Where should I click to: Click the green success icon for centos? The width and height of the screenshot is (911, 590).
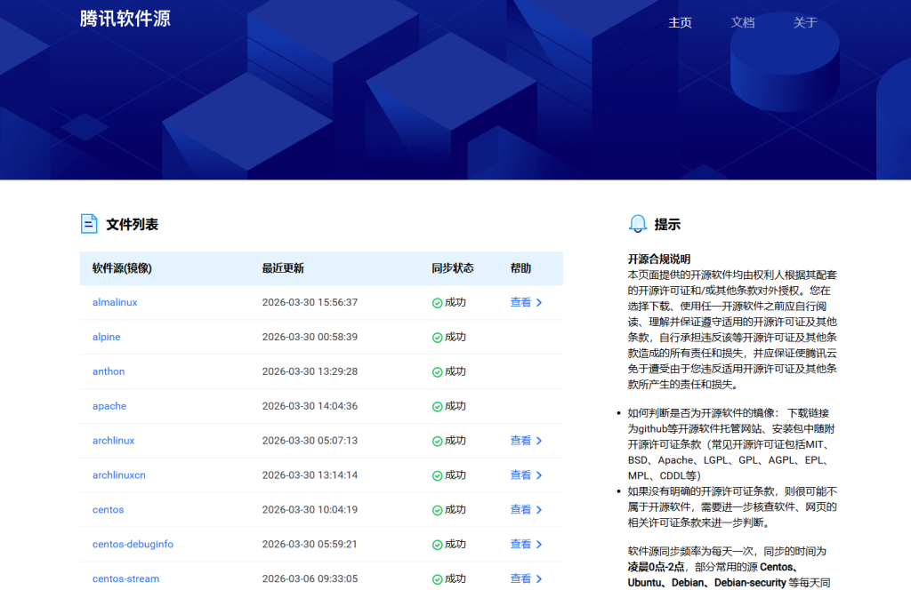click(437, 510)
